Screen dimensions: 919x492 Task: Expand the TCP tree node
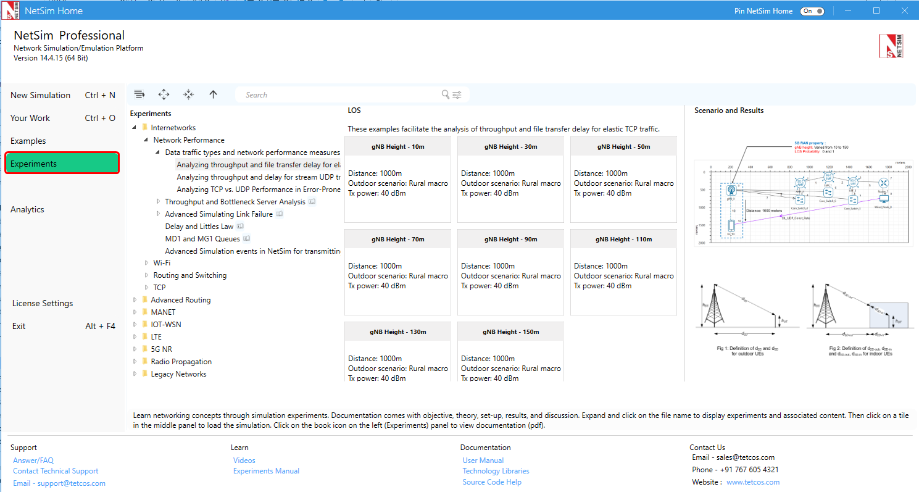point(146,288)
